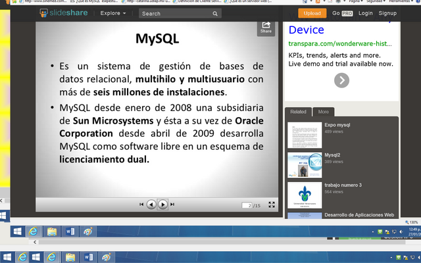Open the trabajo numero 3 thumbnail
The image size is (421, 263).
(305, 195)
